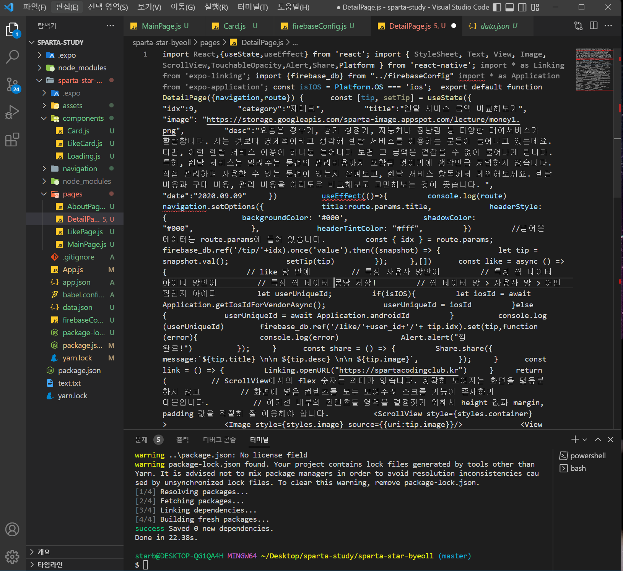Click the pages breadcrumb segment
Viewport: 623px width, 571px height.
point(210,42)
